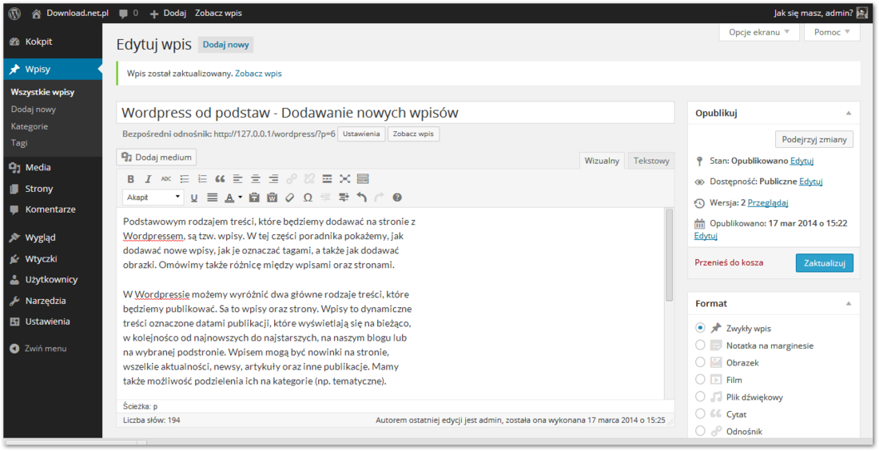Click the Zaktualizuj button
Screen dimensions: 879x451
(x=824, y=262)
